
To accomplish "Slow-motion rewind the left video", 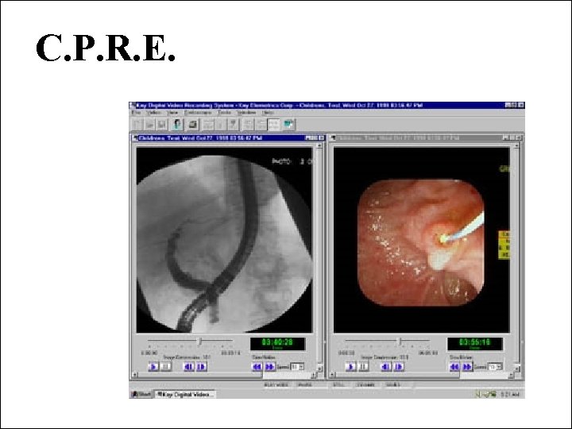I will (257, 366).
